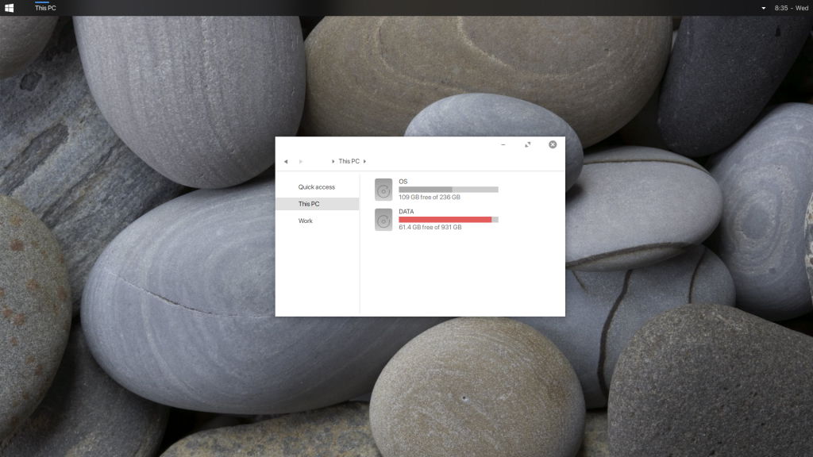813x457 pixels.
Task: Click the 61.4 GB free of 931 GB label
Action: click(x=429, y=228)
